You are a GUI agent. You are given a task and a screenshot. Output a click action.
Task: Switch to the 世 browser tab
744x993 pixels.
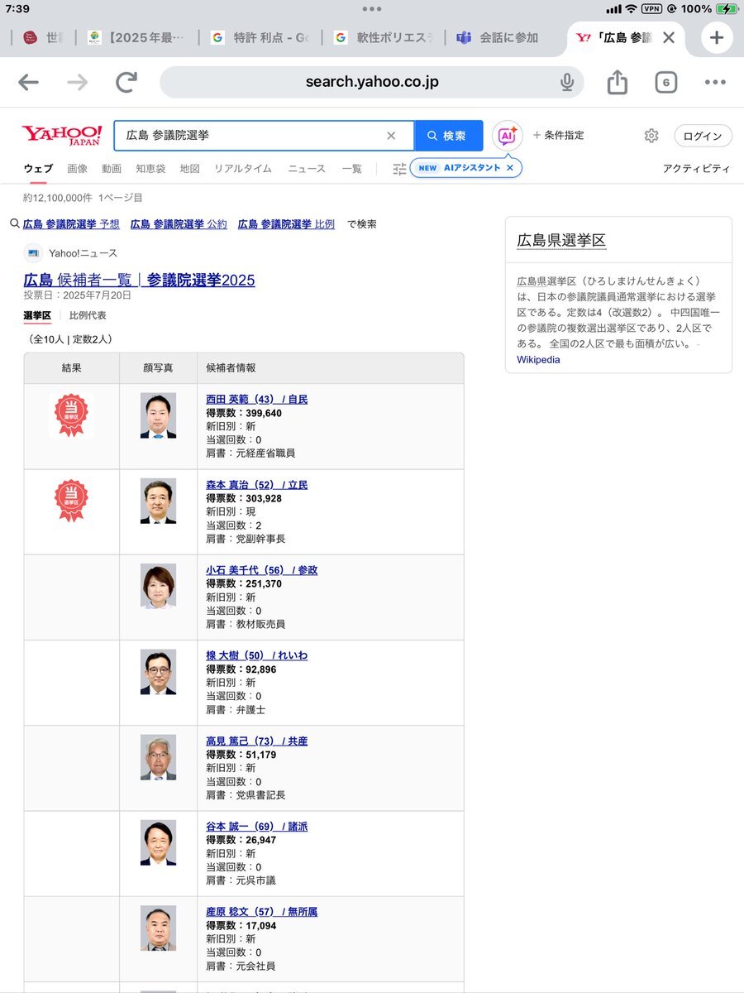point(43,37)
